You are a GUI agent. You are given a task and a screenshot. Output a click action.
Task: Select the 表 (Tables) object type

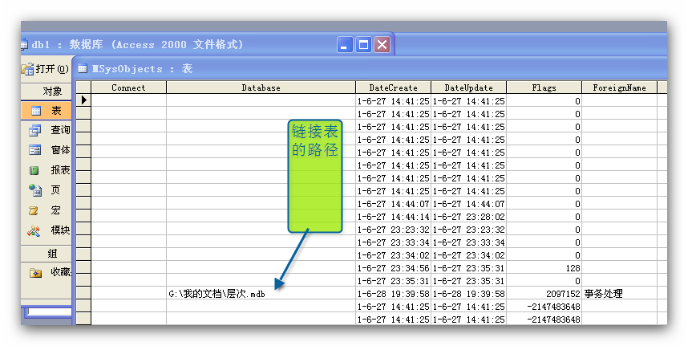[x=46, y=111]
